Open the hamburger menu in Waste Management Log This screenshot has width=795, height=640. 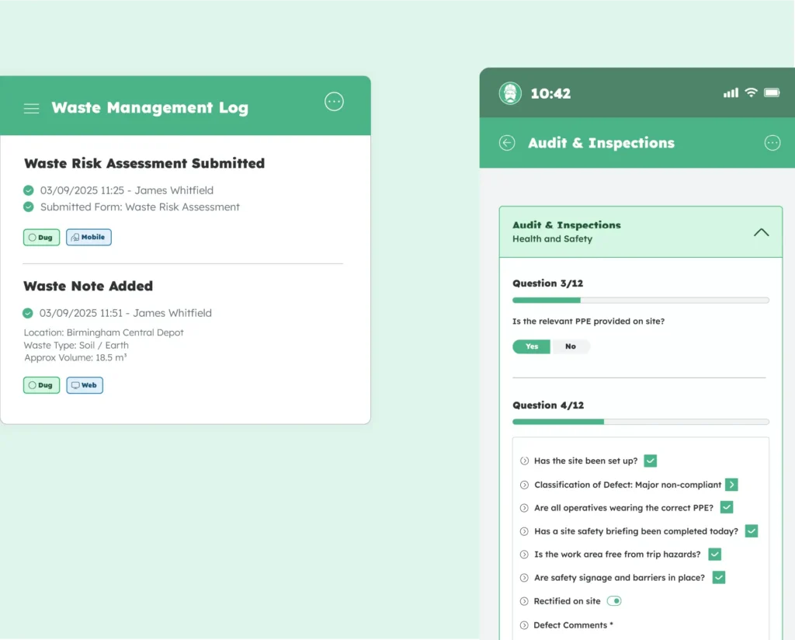click(31, 108)
